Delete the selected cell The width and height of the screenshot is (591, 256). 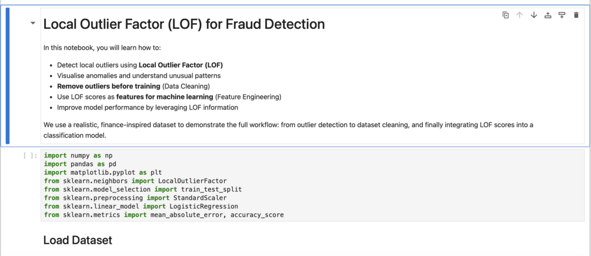pos(576,15)
